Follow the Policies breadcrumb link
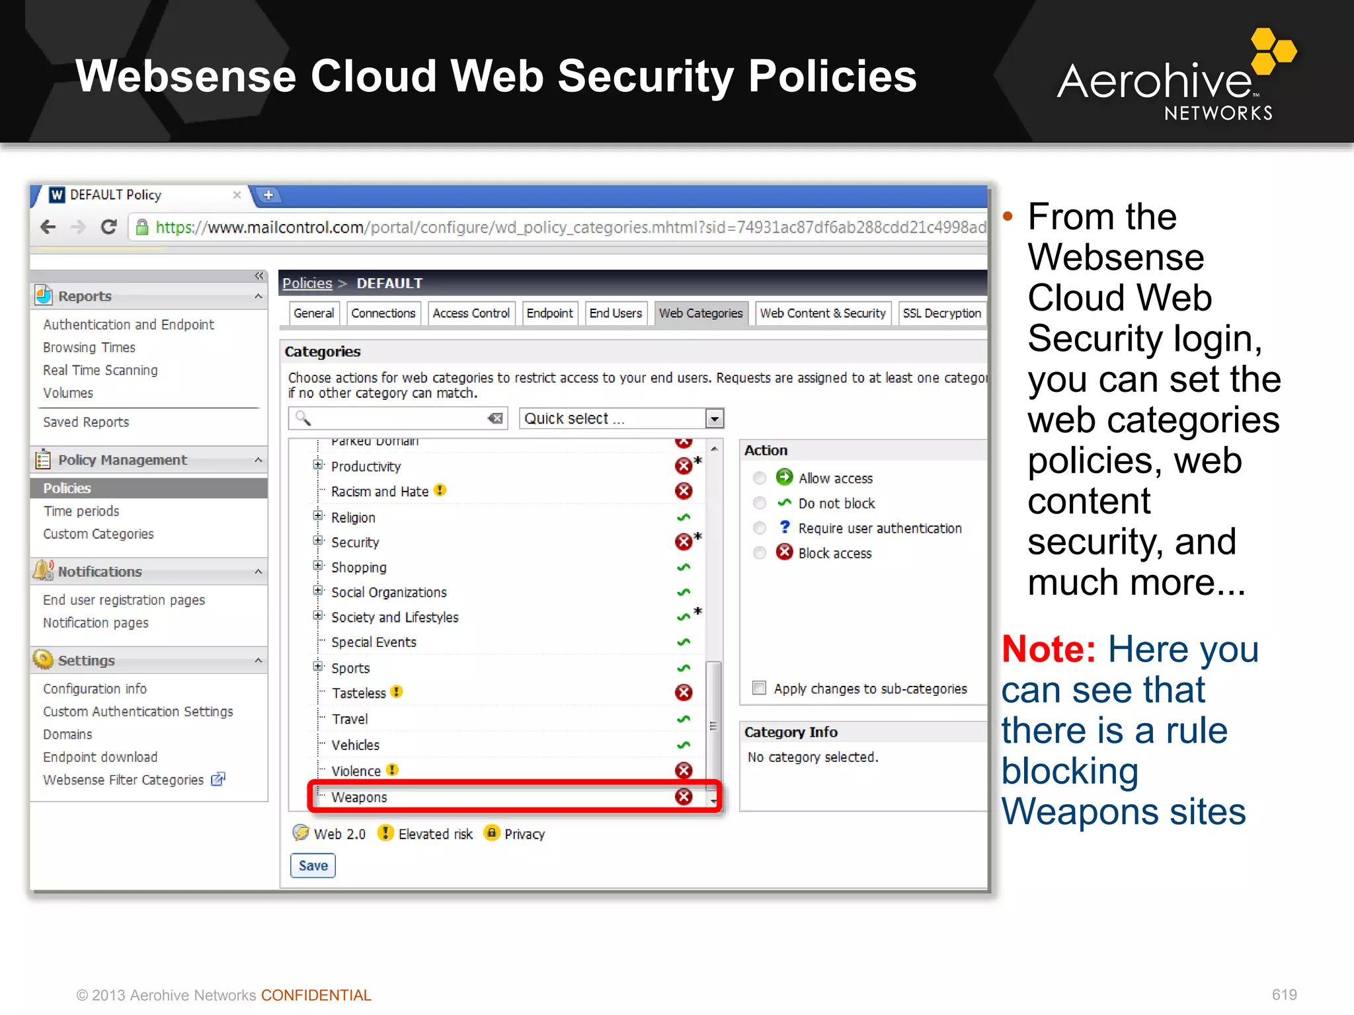This screenshot has height=1015, width=1354. 307,283
